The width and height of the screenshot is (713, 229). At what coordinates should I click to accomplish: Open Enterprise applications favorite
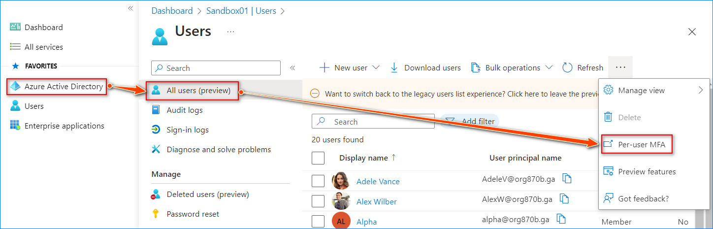[57, 126]
